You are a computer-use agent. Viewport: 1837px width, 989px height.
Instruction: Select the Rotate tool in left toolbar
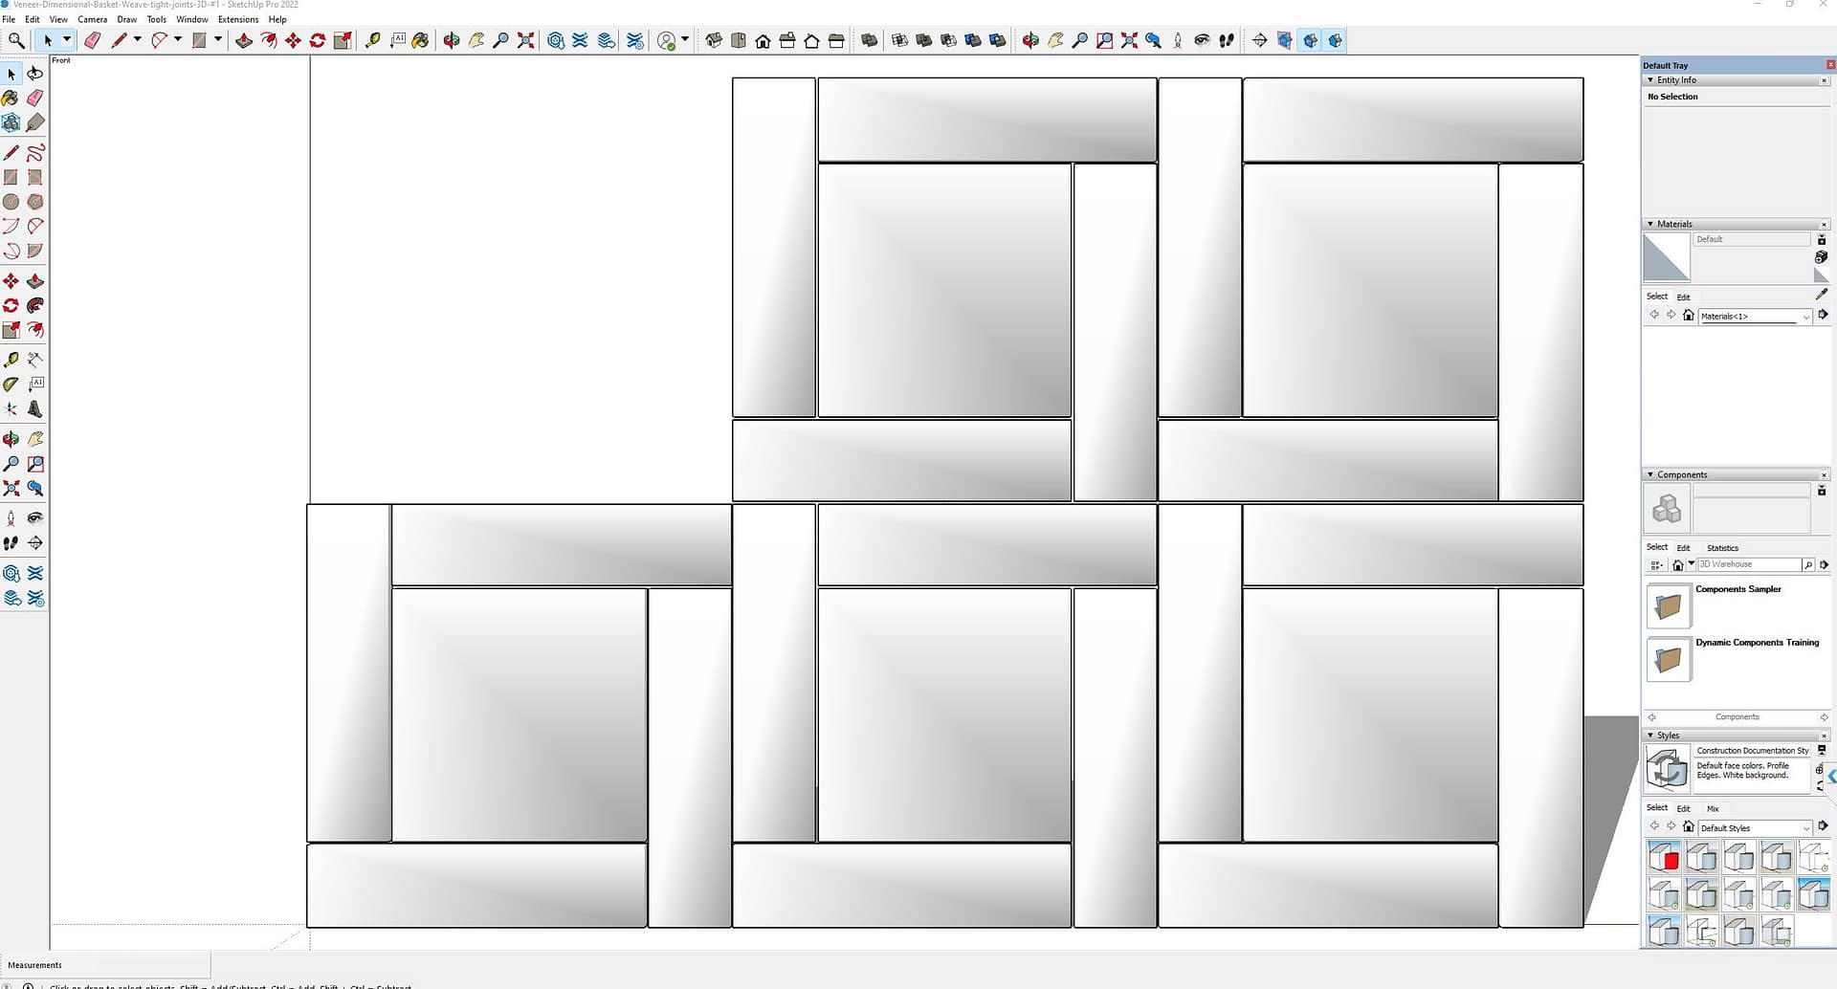coord(11,306)
